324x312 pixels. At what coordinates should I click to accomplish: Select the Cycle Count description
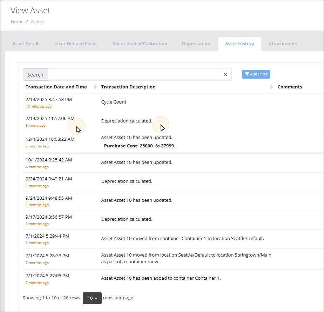point(114,102)
